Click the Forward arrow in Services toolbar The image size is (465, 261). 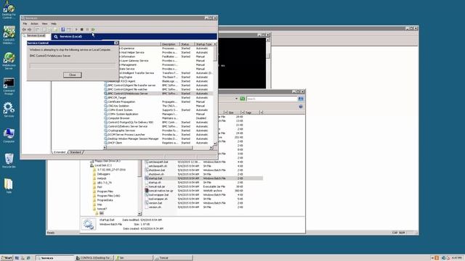click(x=29, y=30)
